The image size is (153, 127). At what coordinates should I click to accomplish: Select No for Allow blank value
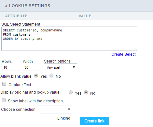pyautogui.click(x=51, y=75)
